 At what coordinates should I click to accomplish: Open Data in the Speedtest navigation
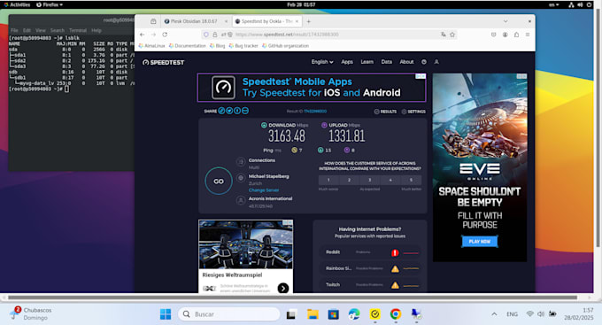[x=387, y=62]
